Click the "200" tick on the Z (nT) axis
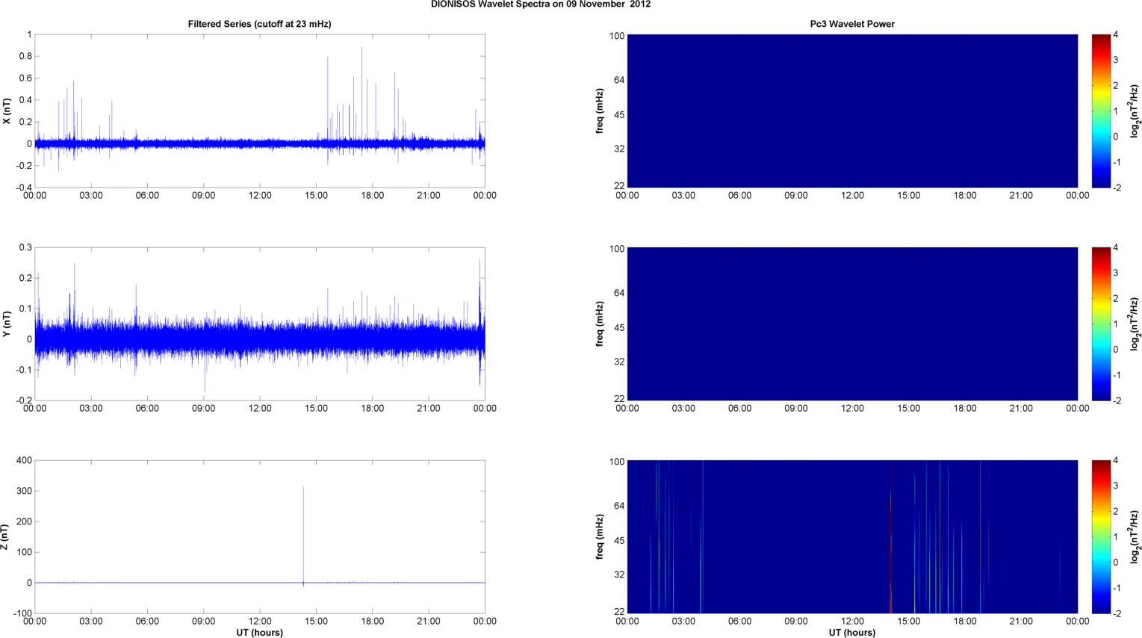1142x638 pixels. tap(24, 521)
